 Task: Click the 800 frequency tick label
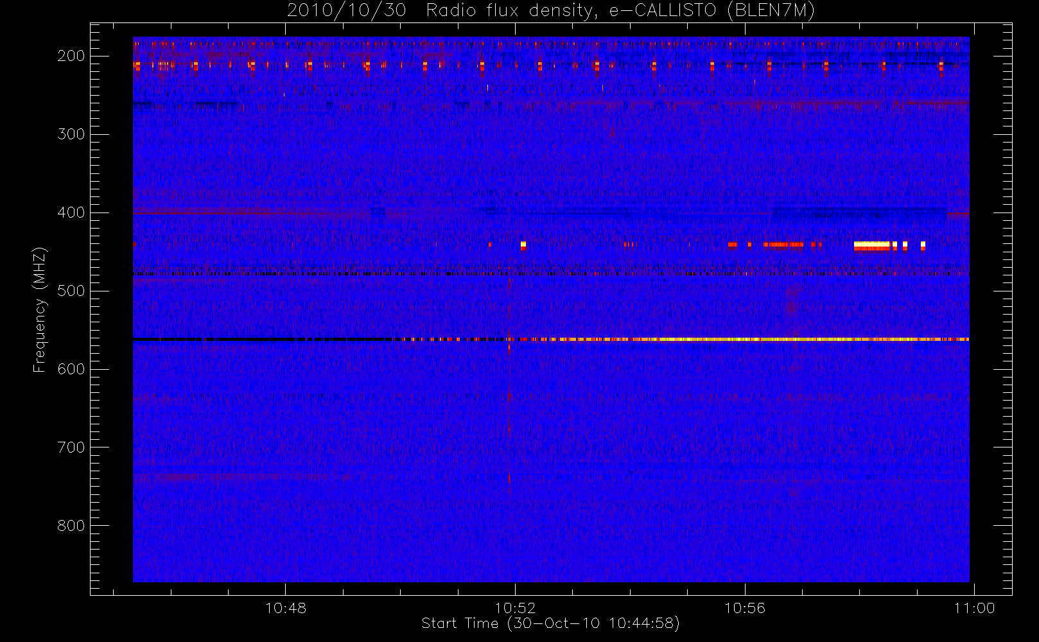(x=71, y=526)
